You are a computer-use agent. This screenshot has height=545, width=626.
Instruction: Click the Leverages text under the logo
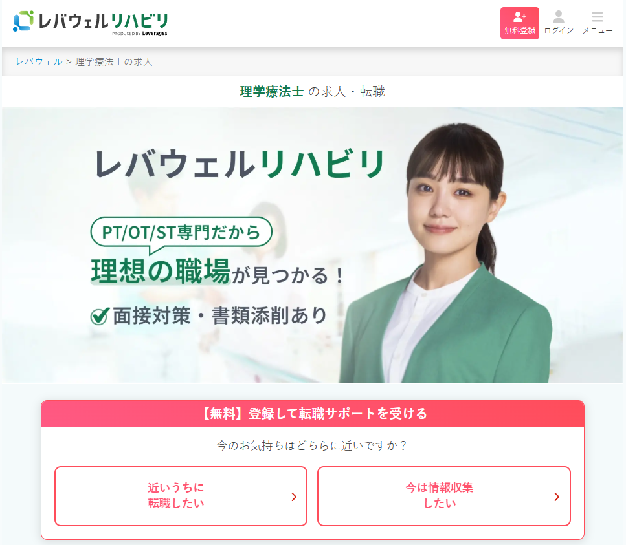click(155, 34)
